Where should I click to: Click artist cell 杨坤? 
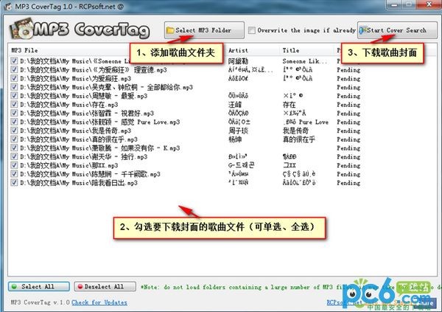point(235,139)
